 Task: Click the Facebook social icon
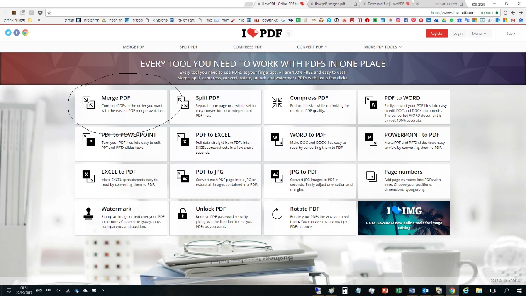(x=17, y=33)
